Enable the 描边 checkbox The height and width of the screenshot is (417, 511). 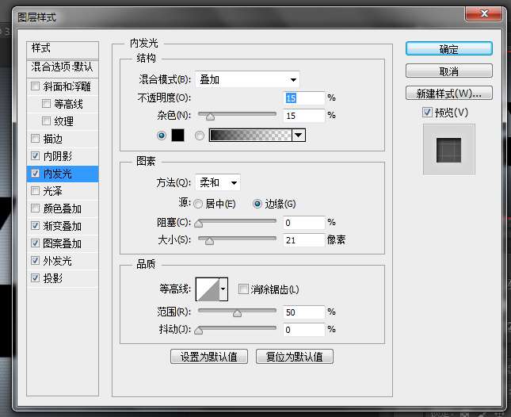35,139
